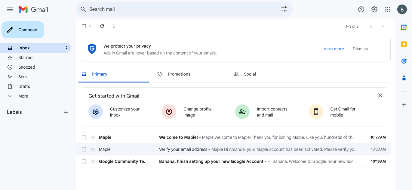Click the Get Gmail for mobile icon

pos(316,112)
